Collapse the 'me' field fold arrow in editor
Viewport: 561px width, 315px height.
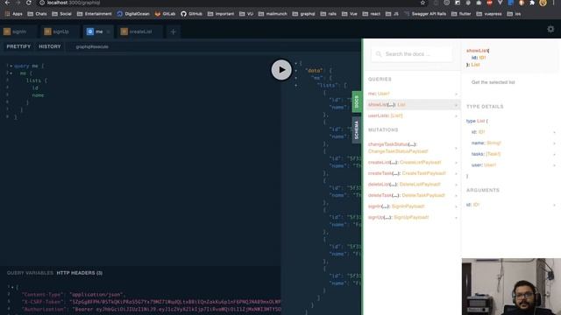[x=11, y=73]
